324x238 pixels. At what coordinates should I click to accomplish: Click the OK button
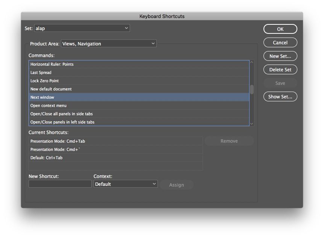click(x=280, y=29)
